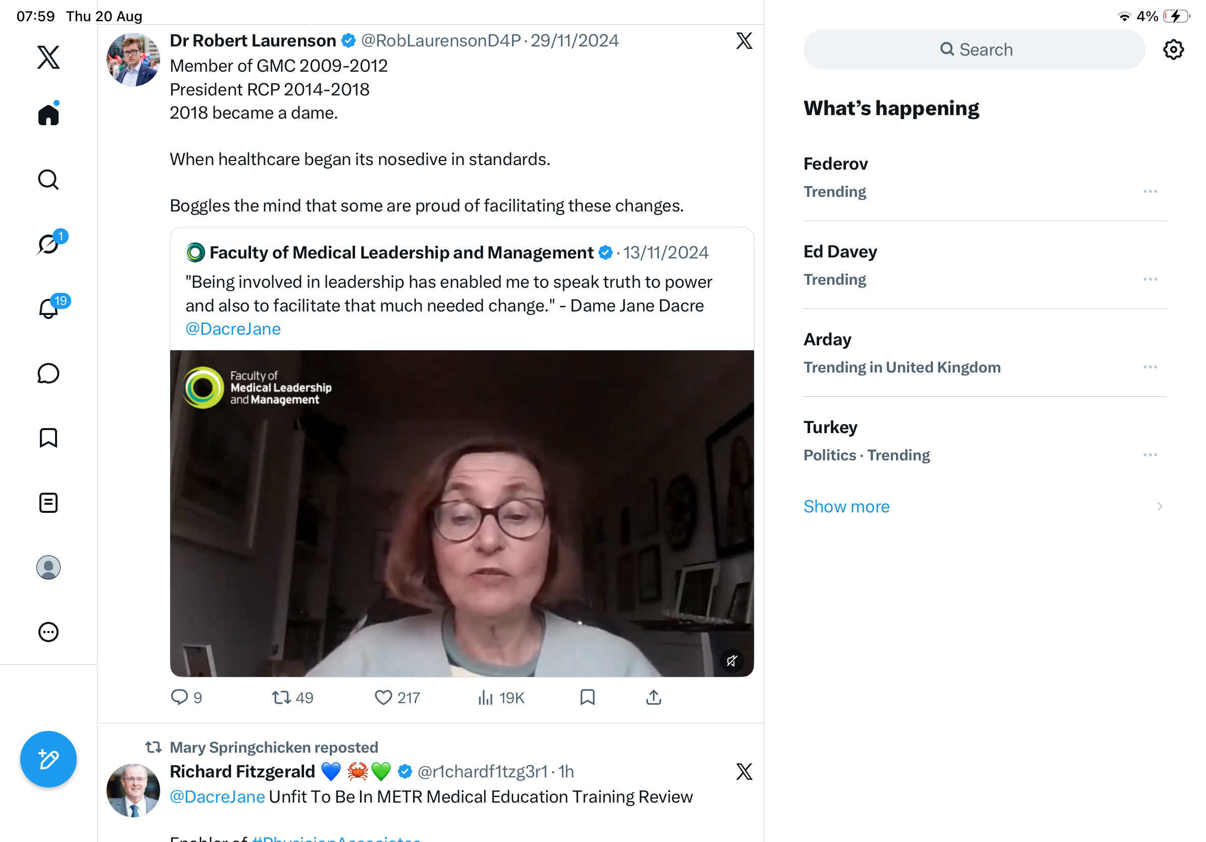Open the Messages chat icon

coord(48,374)
